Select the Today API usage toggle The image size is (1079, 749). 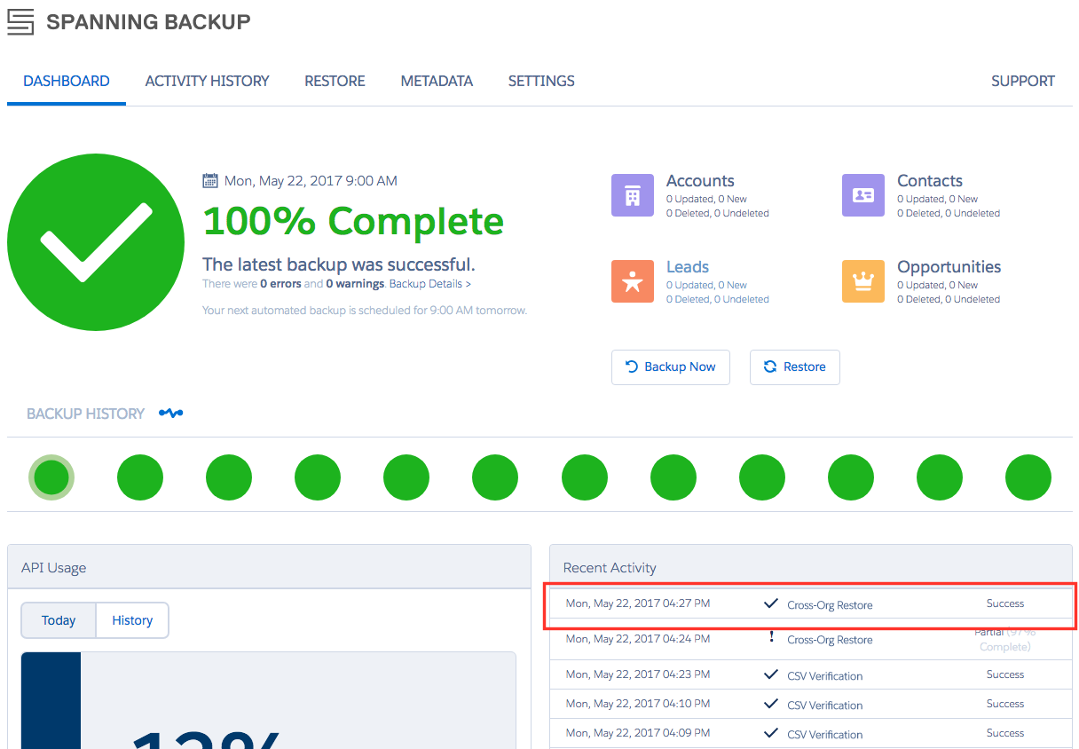[x=59, y=620]
